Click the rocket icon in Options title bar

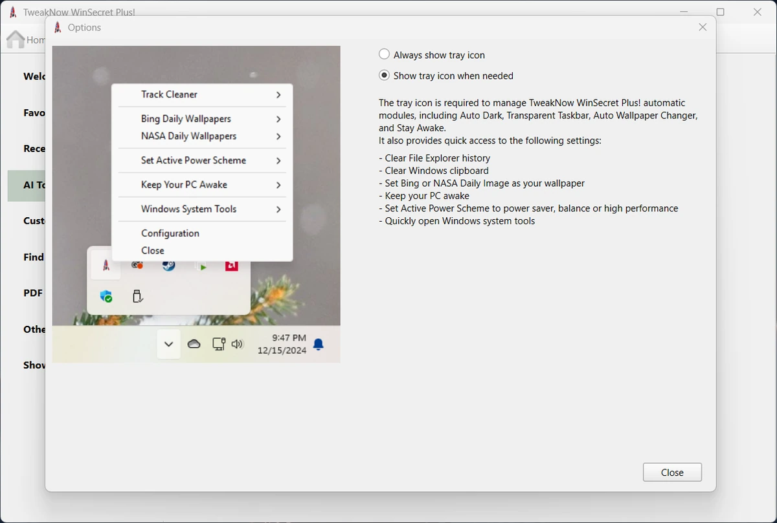58,27
